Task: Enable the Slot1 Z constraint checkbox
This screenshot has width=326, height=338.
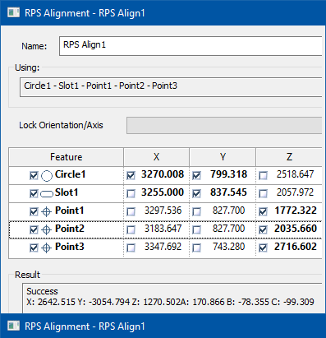Action: (x=263, y=193)
